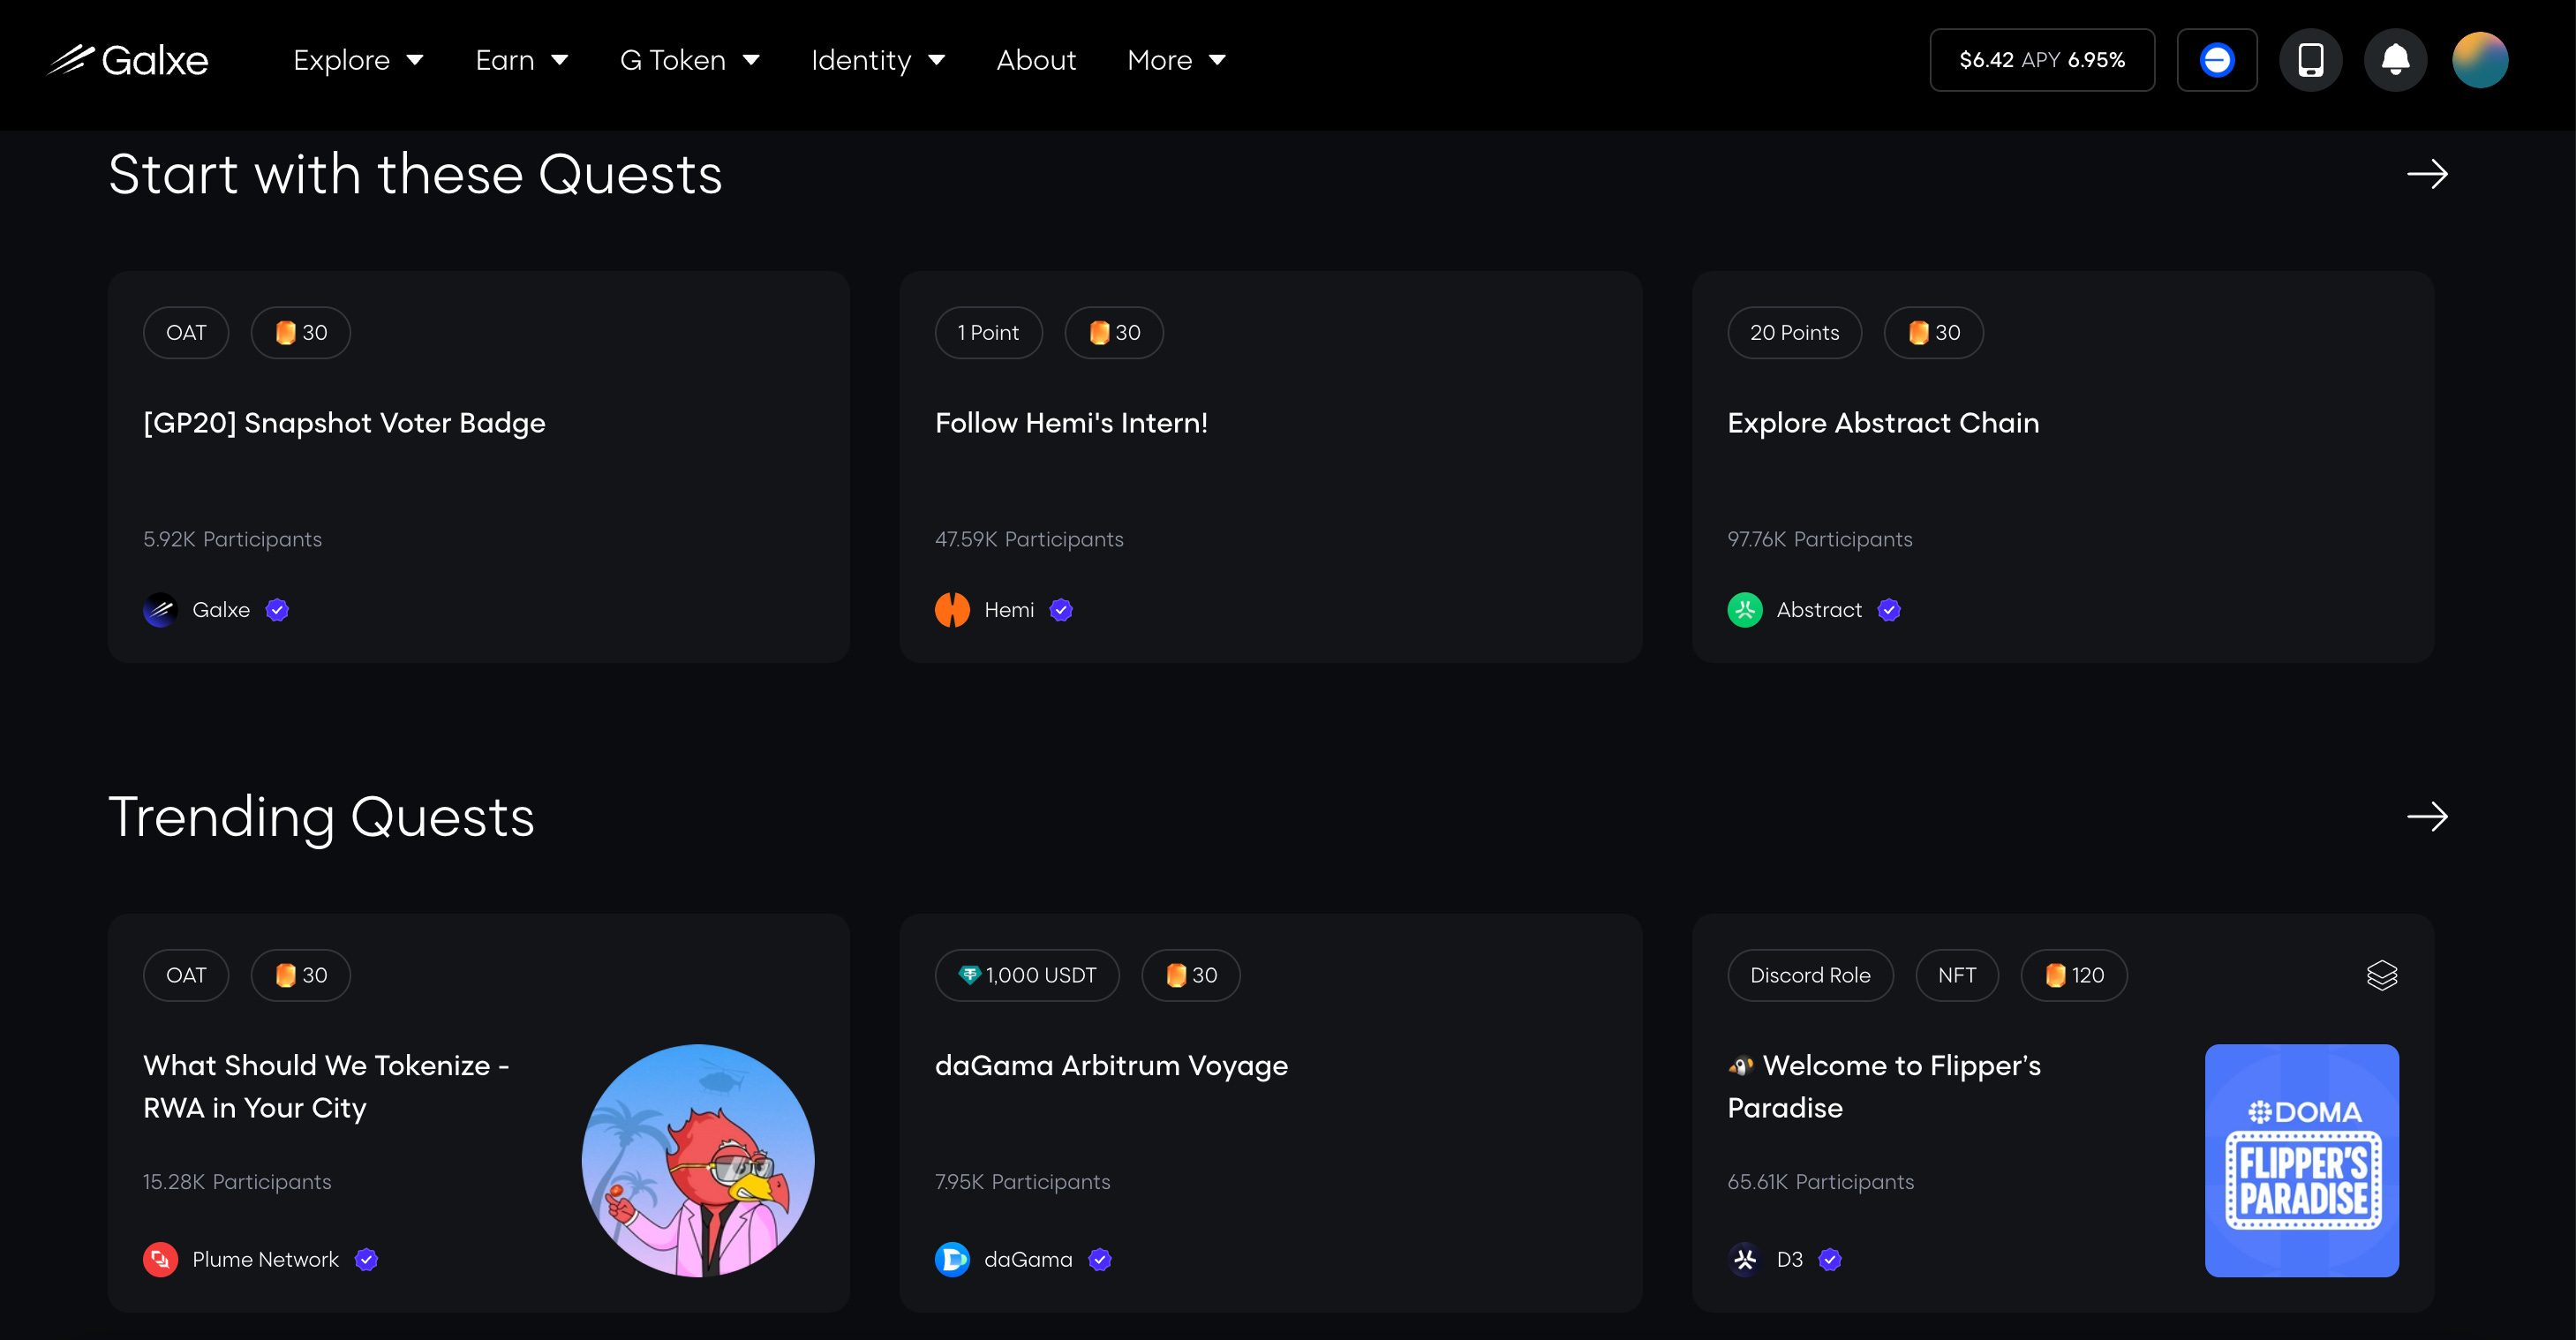Open the blue network selector icon

pos(2216,60)
